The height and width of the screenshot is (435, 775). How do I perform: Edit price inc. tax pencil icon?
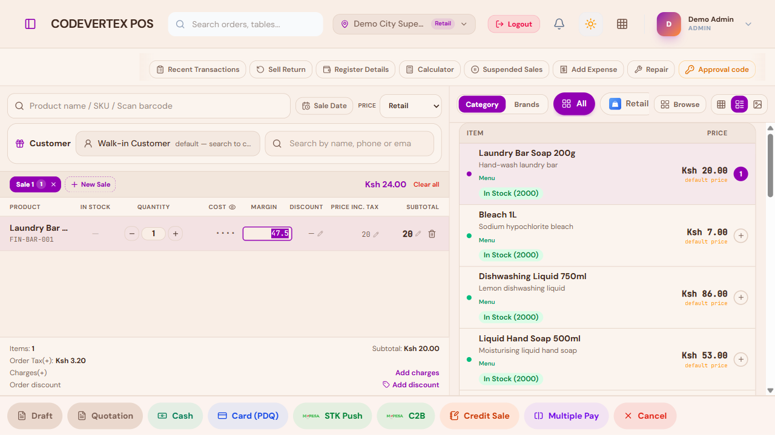pyautogui.click(x=376, y=234)
